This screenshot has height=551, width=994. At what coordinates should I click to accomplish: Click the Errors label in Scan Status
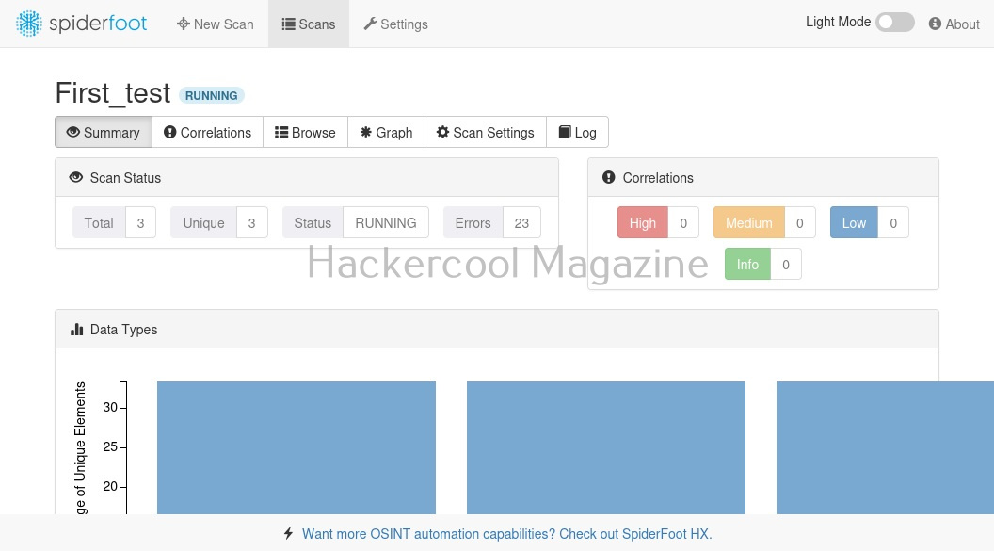pyautogui.click(x=473, y=222)
